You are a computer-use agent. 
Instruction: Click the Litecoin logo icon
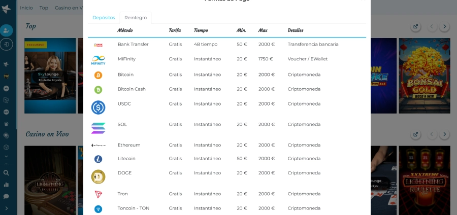98,159
